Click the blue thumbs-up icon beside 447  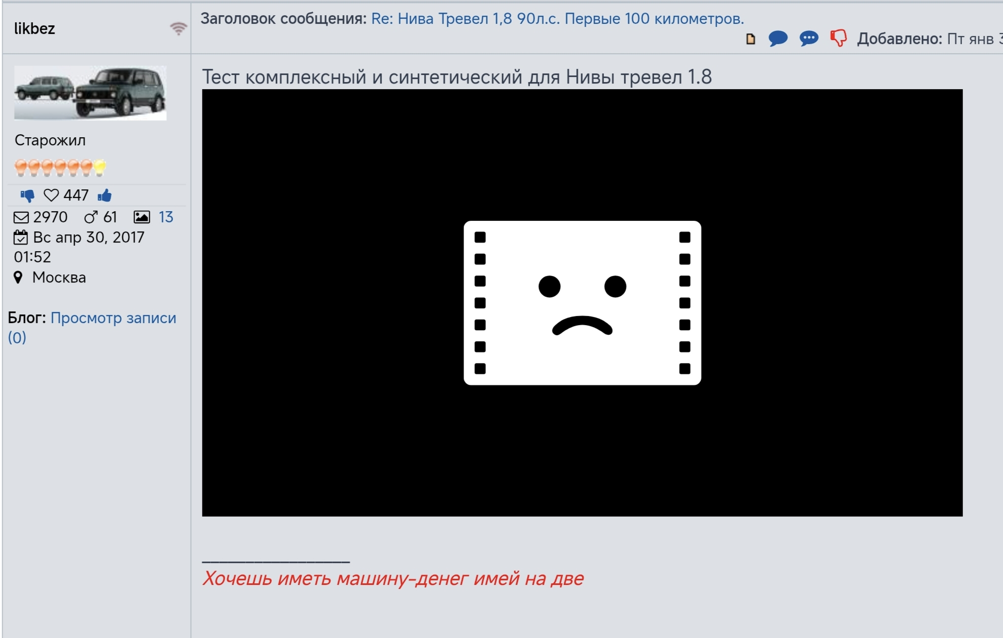[104, 195]
